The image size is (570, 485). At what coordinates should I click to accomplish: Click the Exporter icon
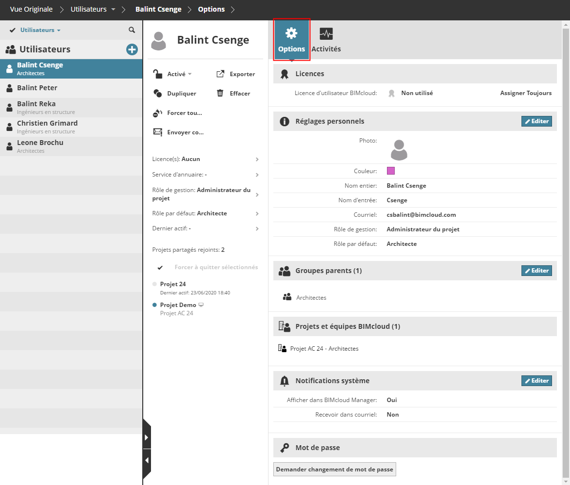point(220,74)
